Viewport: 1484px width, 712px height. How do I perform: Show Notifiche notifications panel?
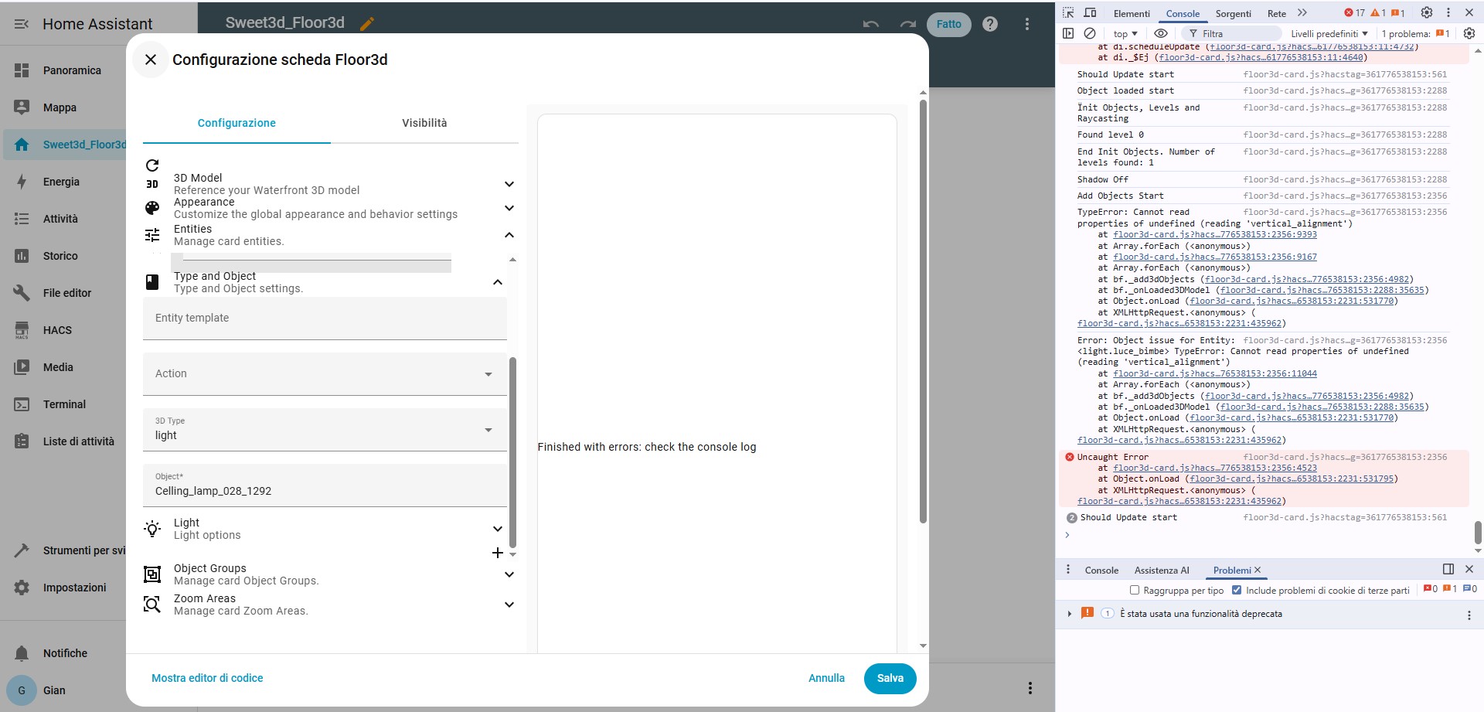coord(63,653)
